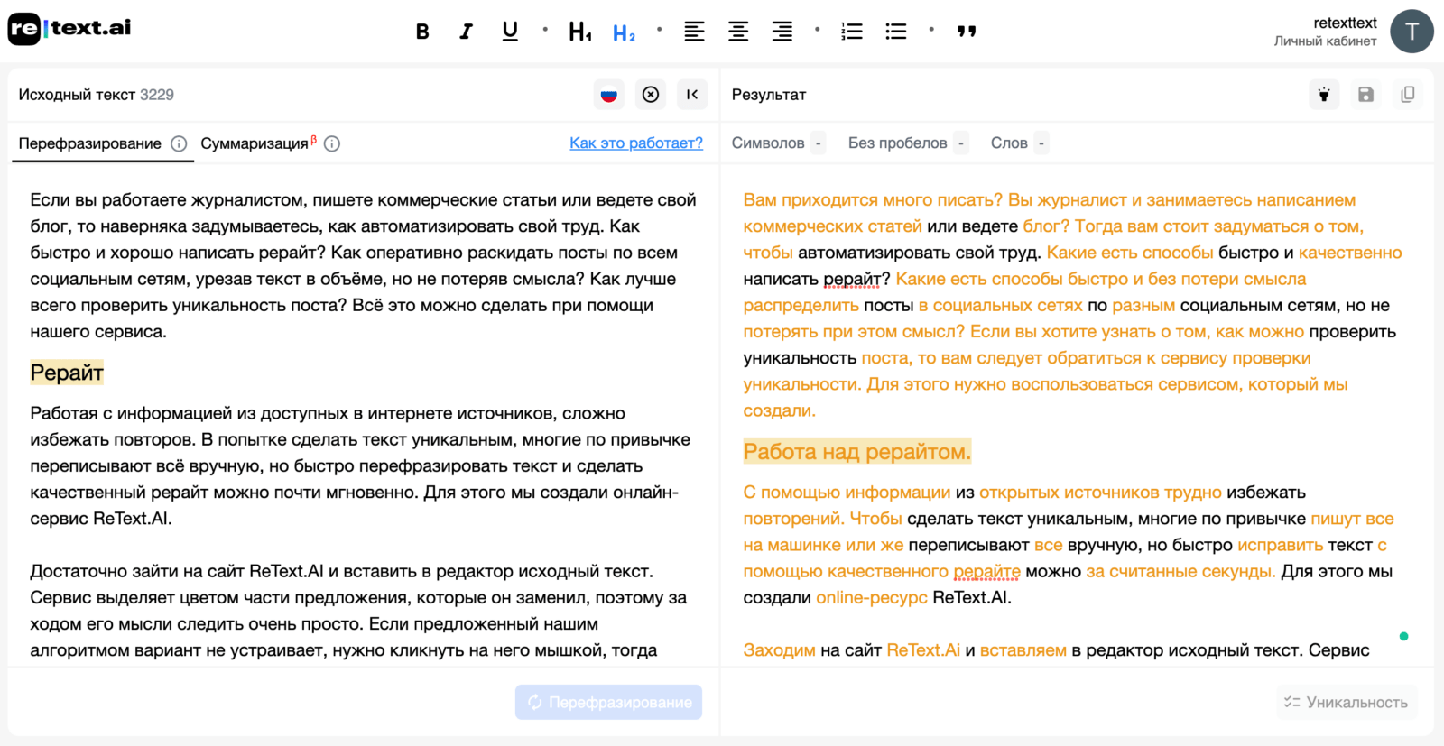Click the Без пробелов counter

908,143
